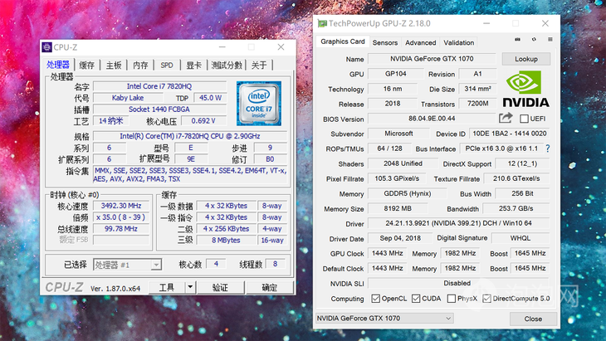
Task: Select the Sensors tab in GPU-Z
Action: (385, 42)
